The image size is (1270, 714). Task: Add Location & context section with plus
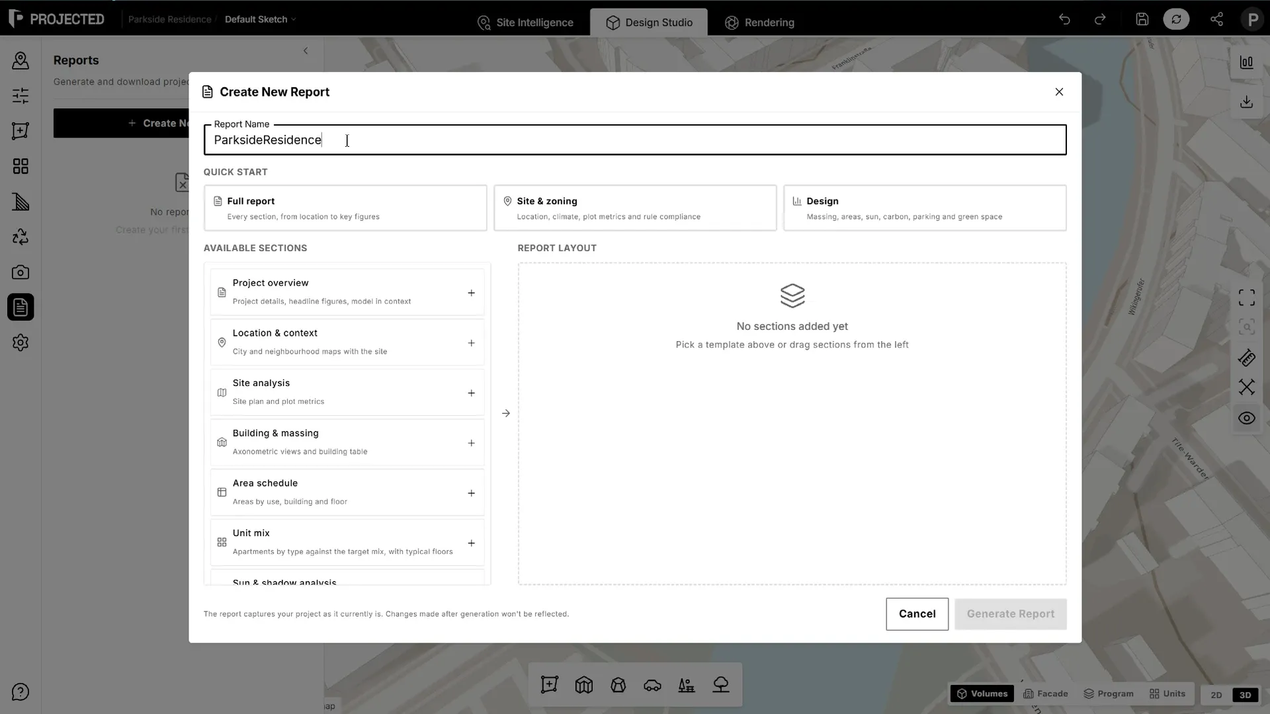point(472,343)
